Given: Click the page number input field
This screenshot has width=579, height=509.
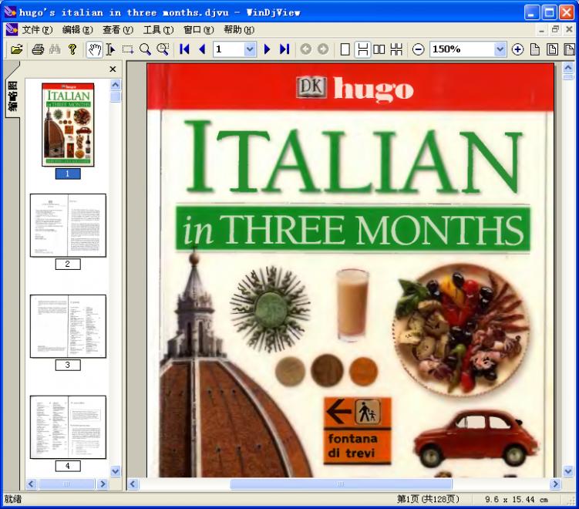Looking at the screenshot, I should [x=229, y=49].
